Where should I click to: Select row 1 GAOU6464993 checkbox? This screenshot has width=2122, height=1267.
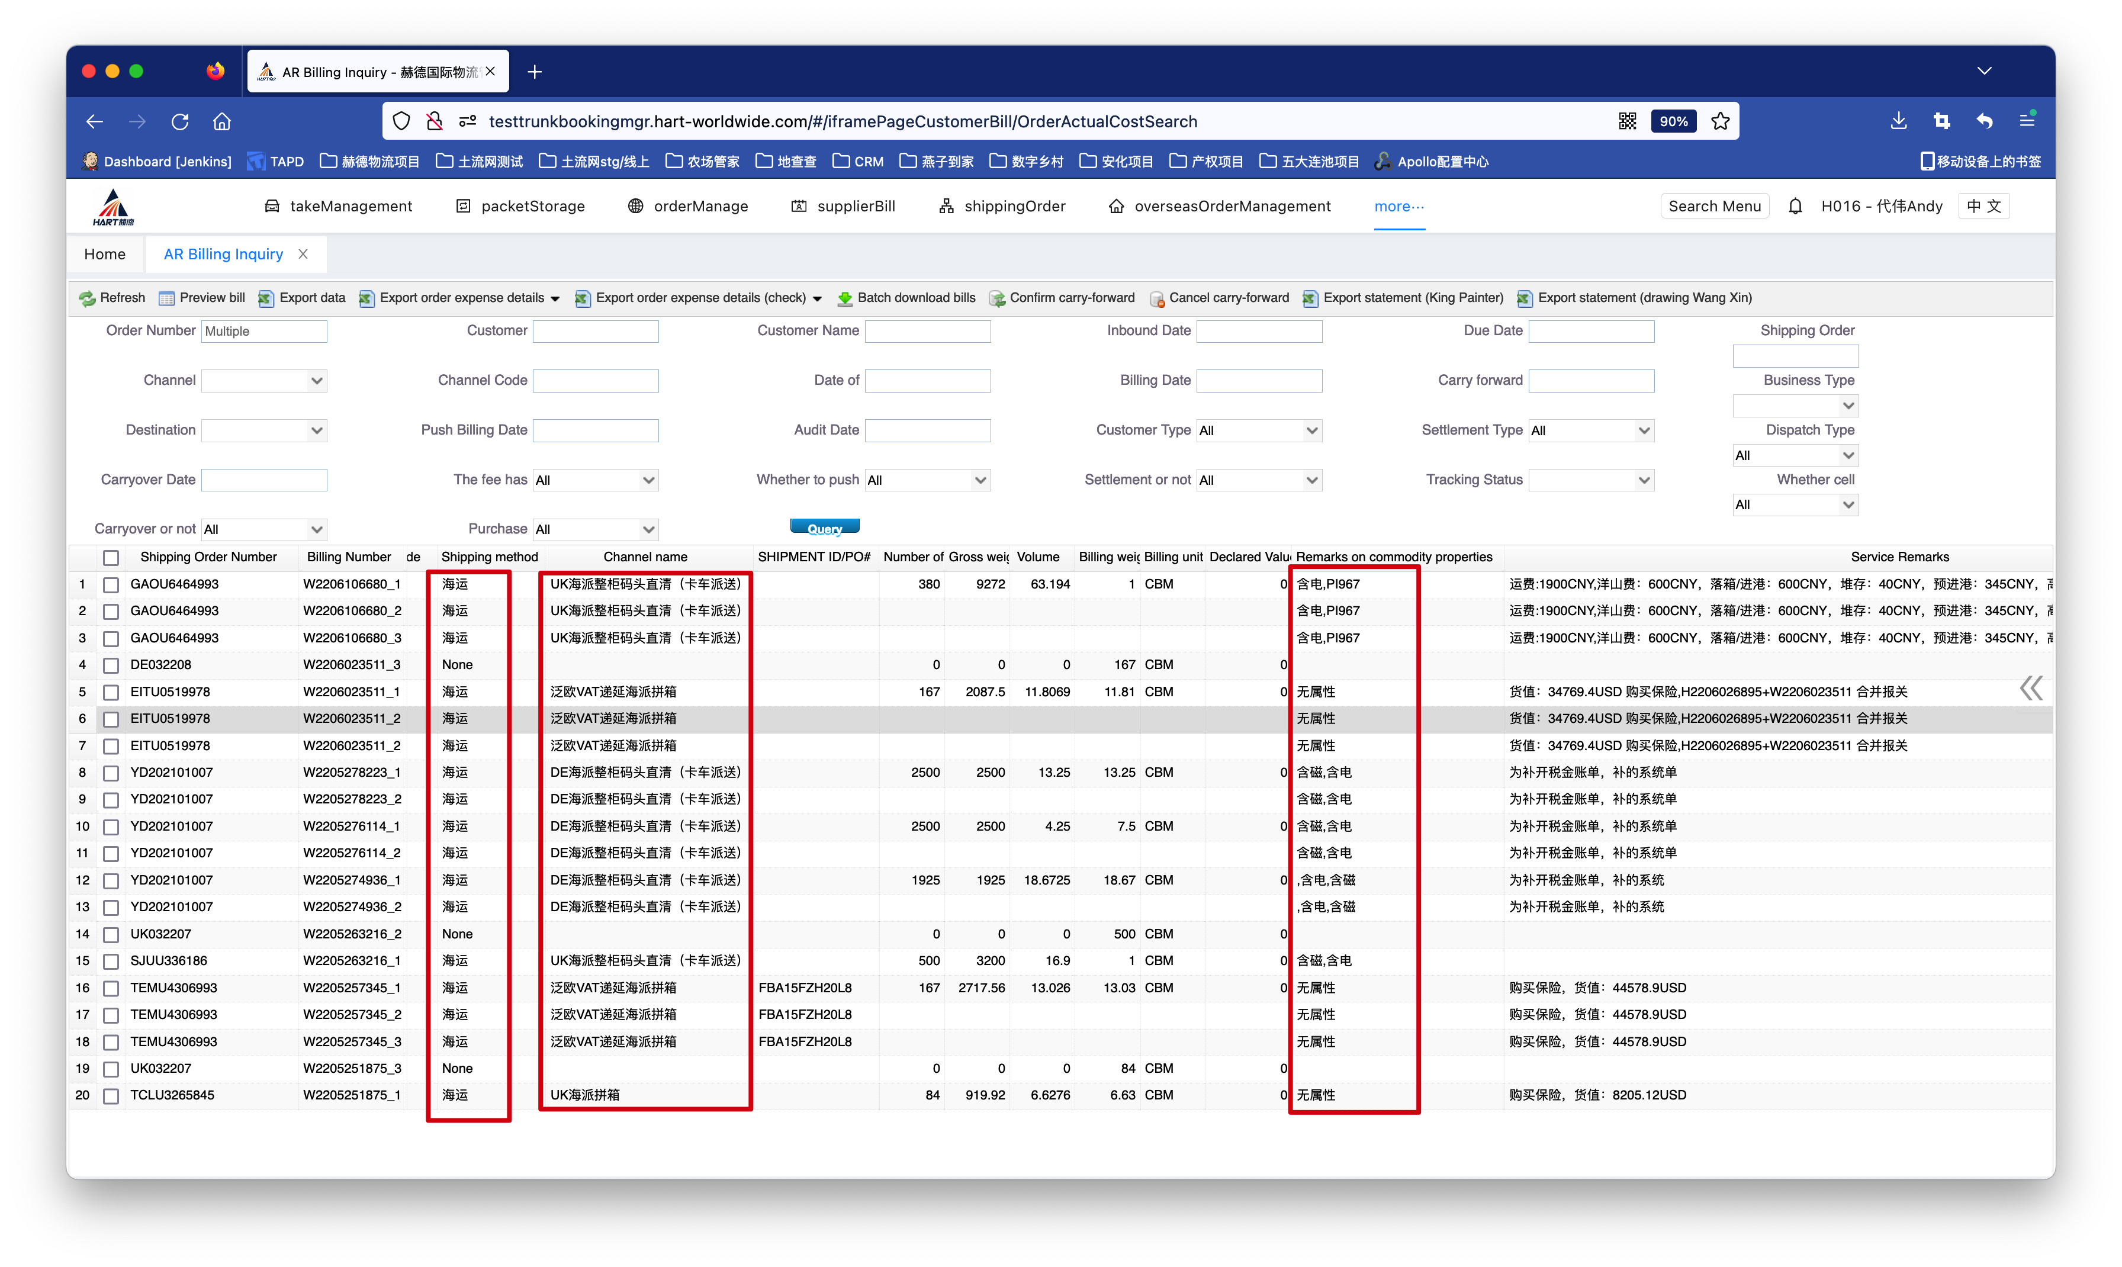111,585
